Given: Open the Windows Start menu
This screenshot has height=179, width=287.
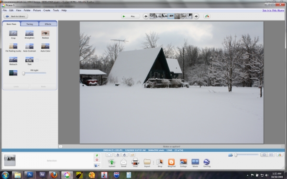Looking at the screenshot, I should [x=5, y=175].
